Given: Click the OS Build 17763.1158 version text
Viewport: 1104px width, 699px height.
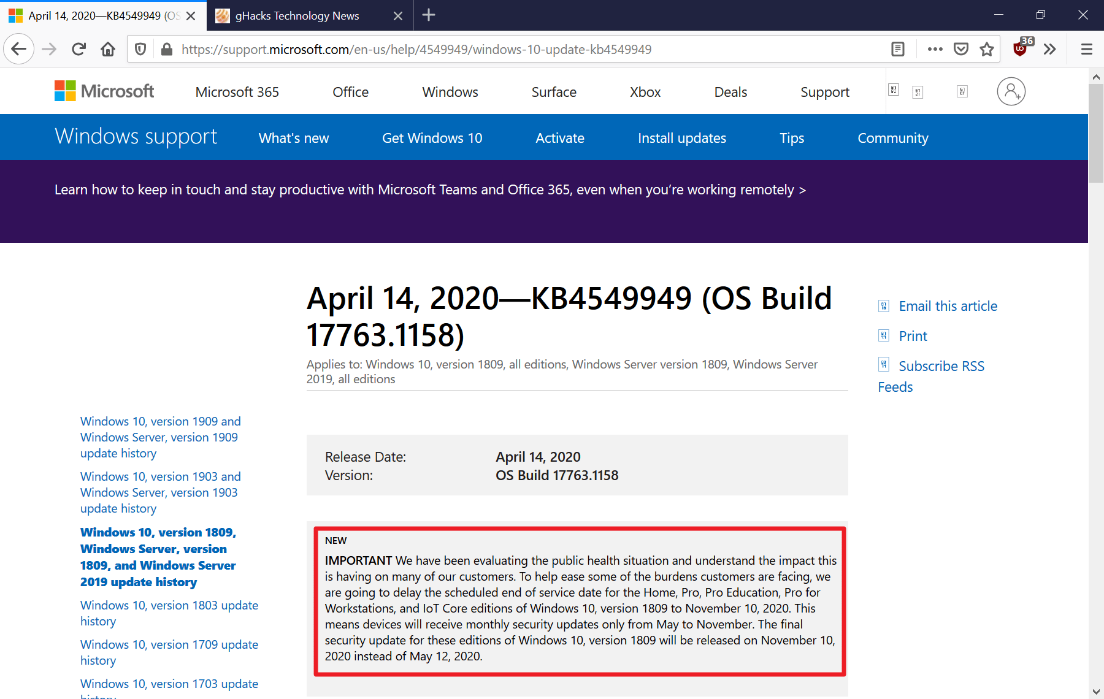Looking at the screenshot, I should [x=557, y=475].
